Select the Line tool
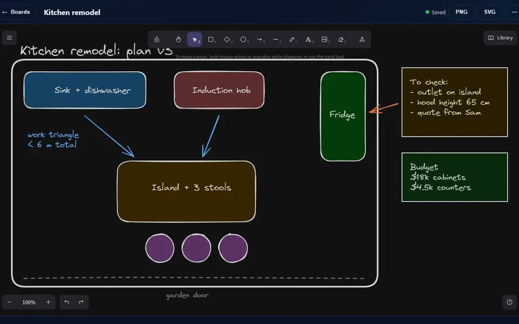Viewport: 519px width, 324px height. [x=276, y=39]
